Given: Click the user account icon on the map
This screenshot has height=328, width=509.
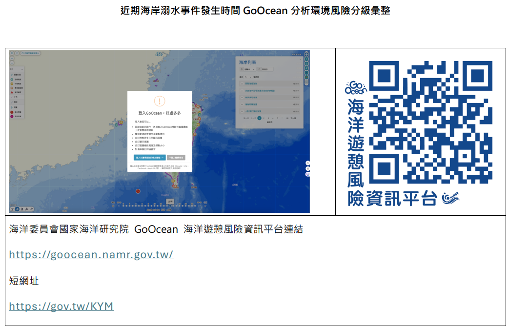Looking at the screenshot, I should click(x=17, y=53).
